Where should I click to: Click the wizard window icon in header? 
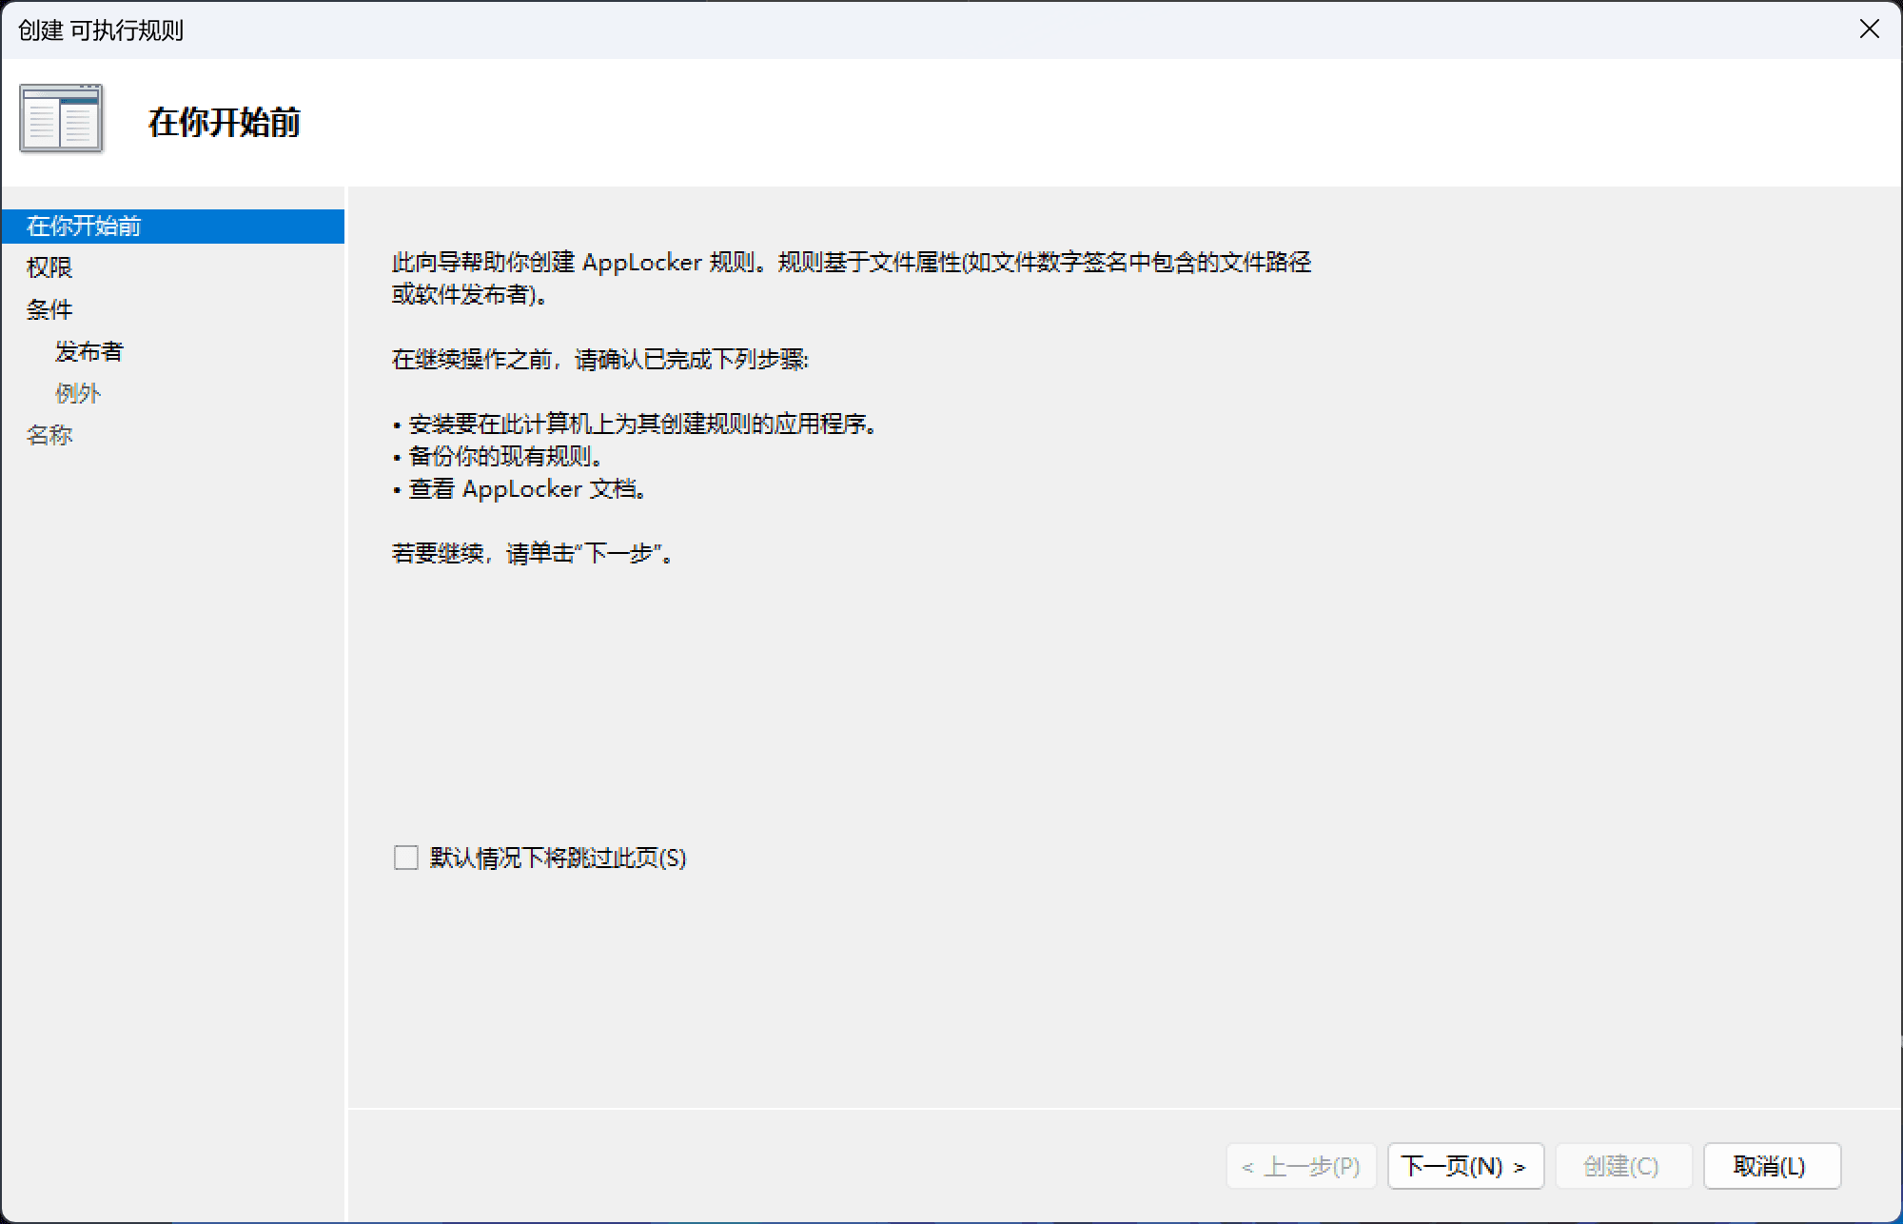point(61,119)
